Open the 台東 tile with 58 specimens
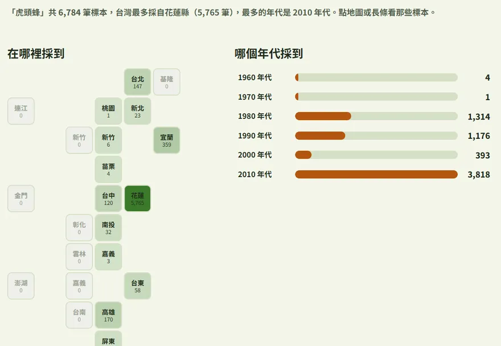The image size is (501, 346). click(137, 286)
